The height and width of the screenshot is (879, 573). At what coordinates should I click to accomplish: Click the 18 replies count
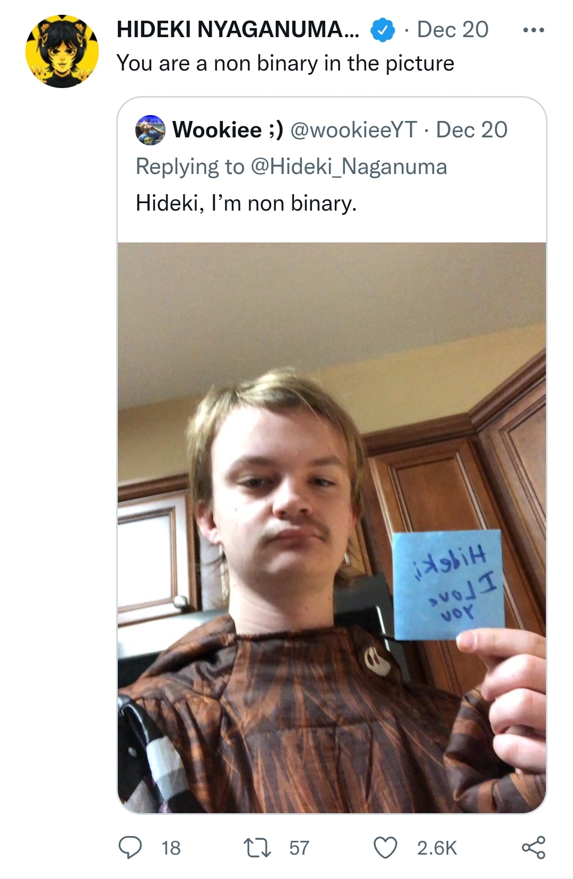pyautogui.click(x=171, y=848)
